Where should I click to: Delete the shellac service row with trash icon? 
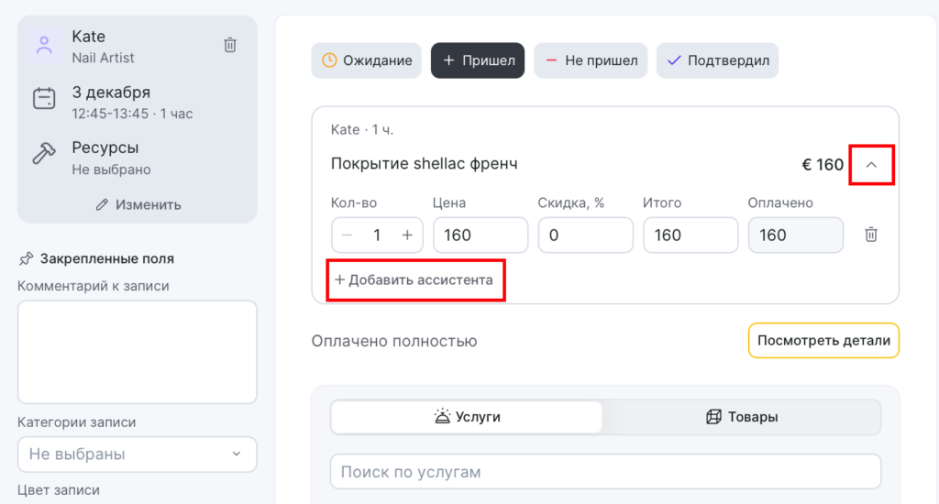[x=871, y=235]
